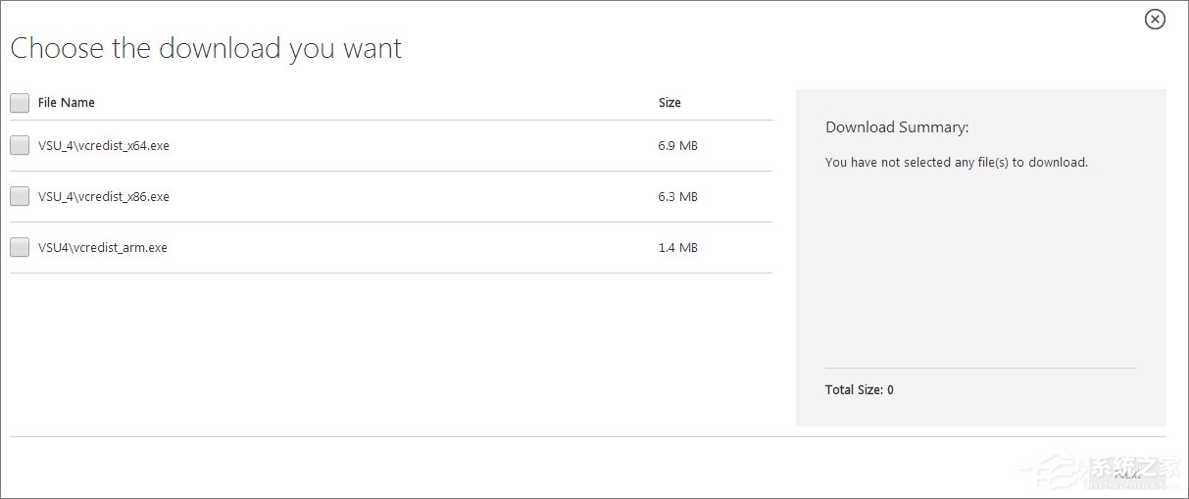Click the 6.3 MB size value
This screenshot has width=1189, height=499.
click(677, 197)
